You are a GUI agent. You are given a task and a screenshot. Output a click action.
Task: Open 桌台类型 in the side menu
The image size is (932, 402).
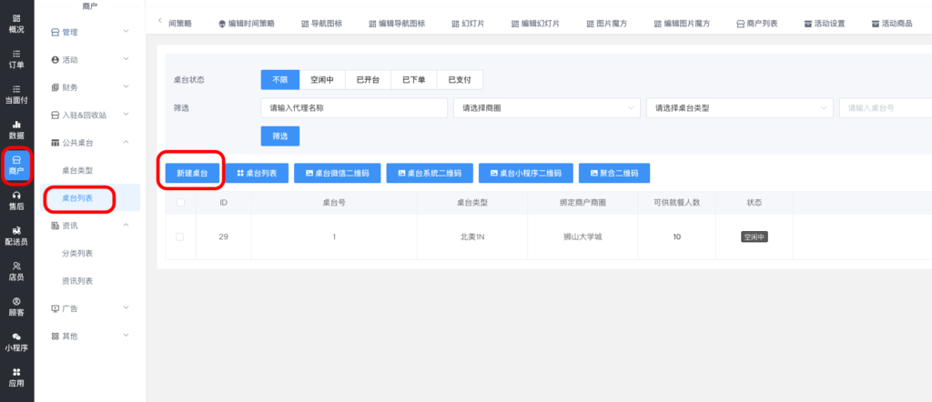pyautogui.click(x=77, y=170)
